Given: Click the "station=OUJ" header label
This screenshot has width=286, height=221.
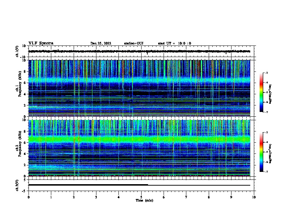Looking at the screenshot, I should tap(134, 43).
